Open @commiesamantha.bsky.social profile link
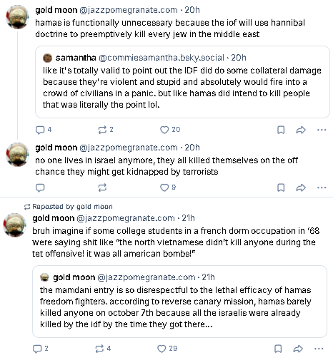The width and height of the screenshot is (333, 360). click(x=161, y=58)
